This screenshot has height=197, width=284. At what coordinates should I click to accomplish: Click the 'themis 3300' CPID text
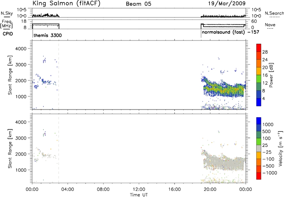48,35
